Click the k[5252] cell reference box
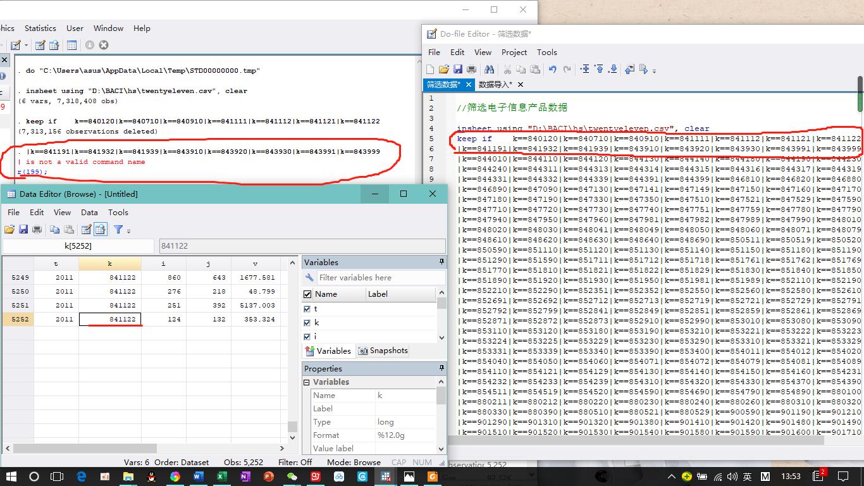 point(78,246)
